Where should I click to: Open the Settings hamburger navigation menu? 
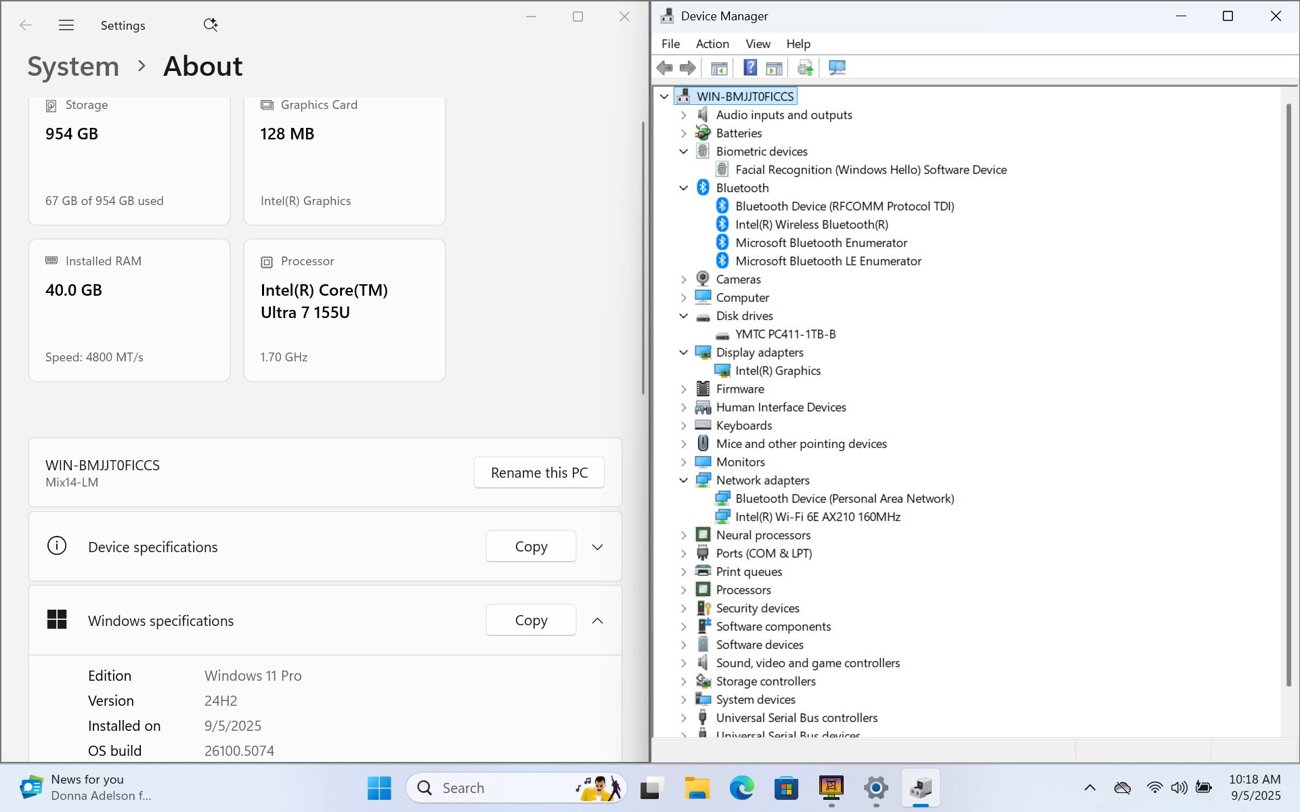[66, 25]
